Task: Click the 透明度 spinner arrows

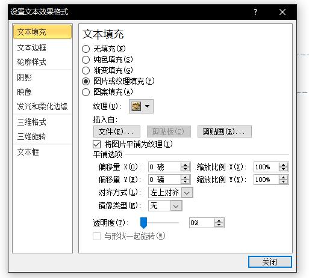Action: click(219, 223)
